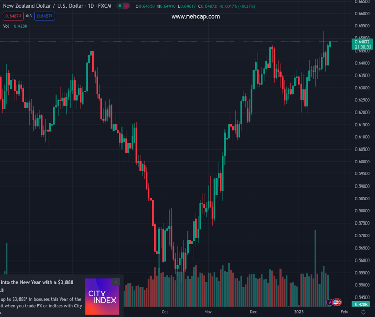Open the lightning bolt event marker

pos(330,303)
